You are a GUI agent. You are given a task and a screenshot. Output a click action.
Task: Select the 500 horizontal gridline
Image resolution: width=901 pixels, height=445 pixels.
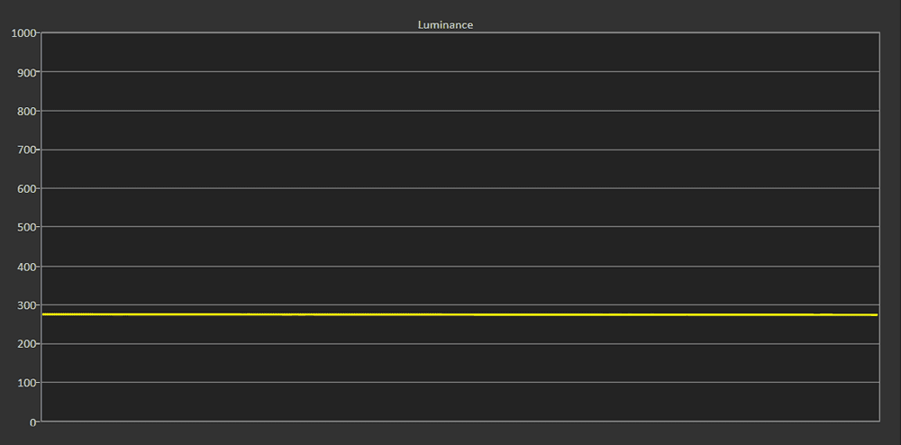460,227
